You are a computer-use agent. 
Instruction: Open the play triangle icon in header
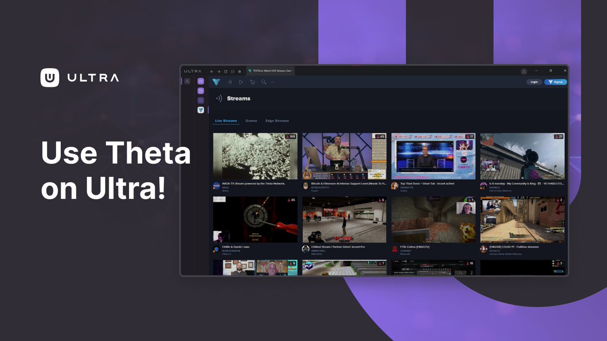click(x=241, y=82)
